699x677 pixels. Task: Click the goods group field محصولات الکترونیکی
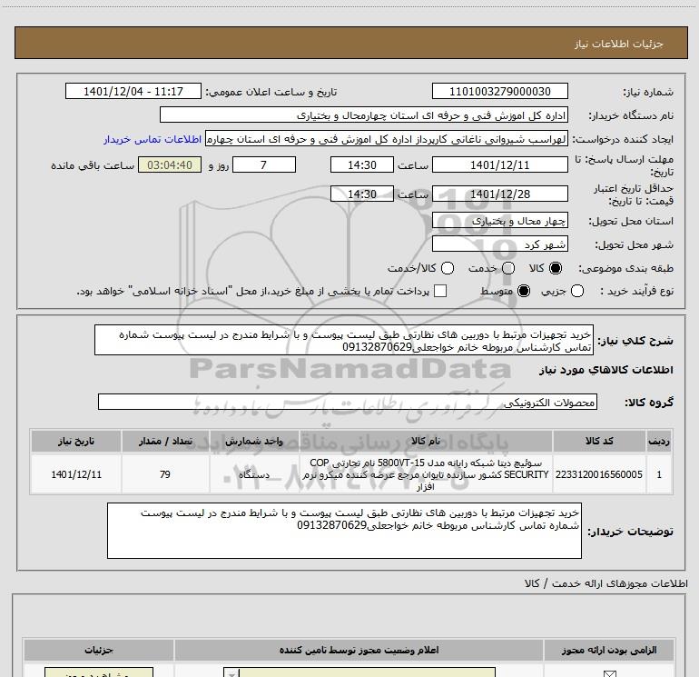(x=348, y=402)
